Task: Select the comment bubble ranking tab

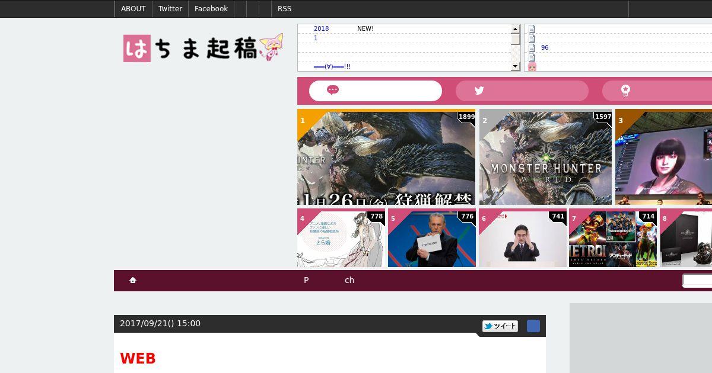Action: point(376,91)
